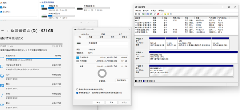Toggle the index file contents checkbox

click(77, 93)
